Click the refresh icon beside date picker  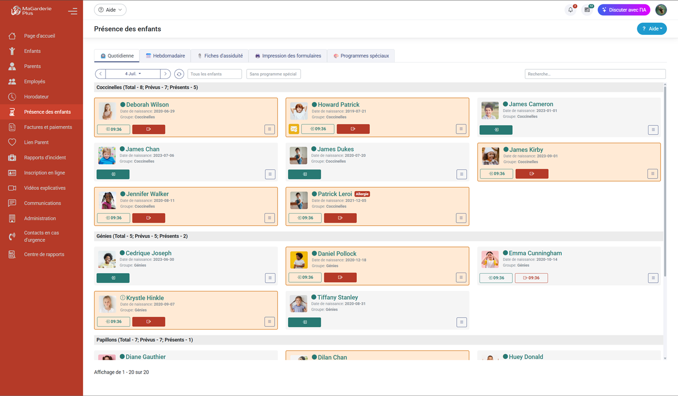pos(179,74)
